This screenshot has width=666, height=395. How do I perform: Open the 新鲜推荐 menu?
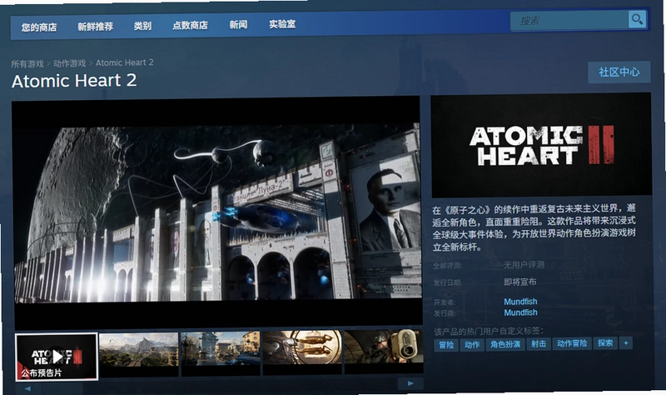[x=95, y=27]
